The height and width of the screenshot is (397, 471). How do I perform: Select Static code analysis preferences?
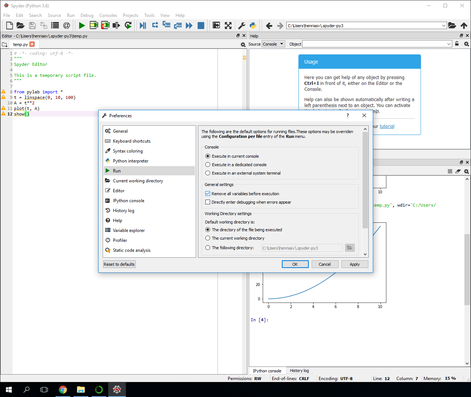149,250
